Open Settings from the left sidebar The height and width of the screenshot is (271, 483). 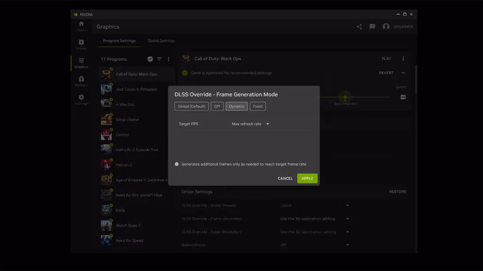81,99
